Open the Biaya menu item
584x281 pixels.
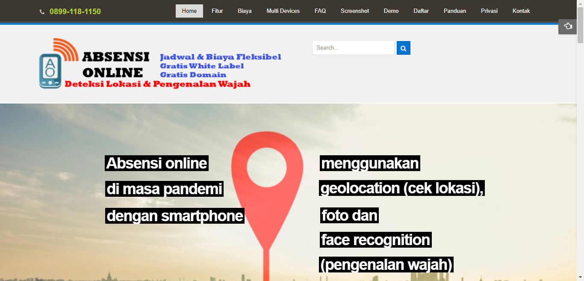(x=245, y=11)
